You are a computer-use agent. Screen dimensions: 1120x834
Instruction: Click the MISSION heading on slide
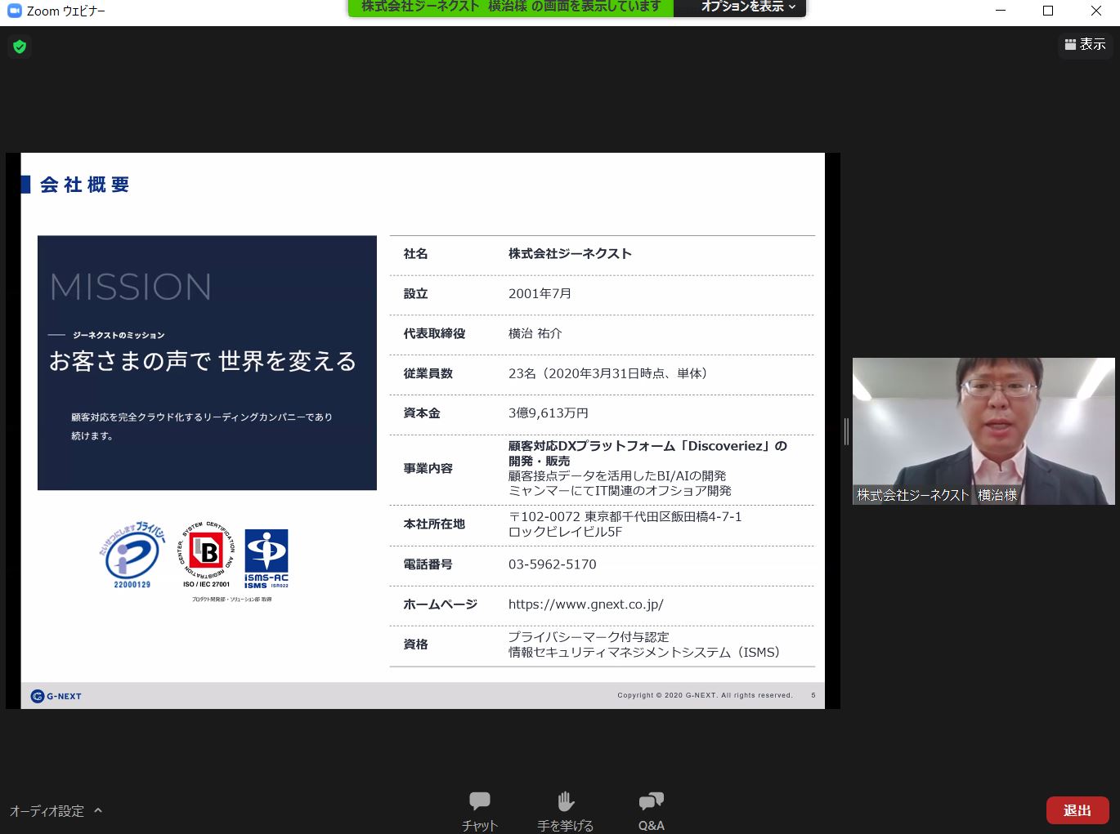coord(131,288)
